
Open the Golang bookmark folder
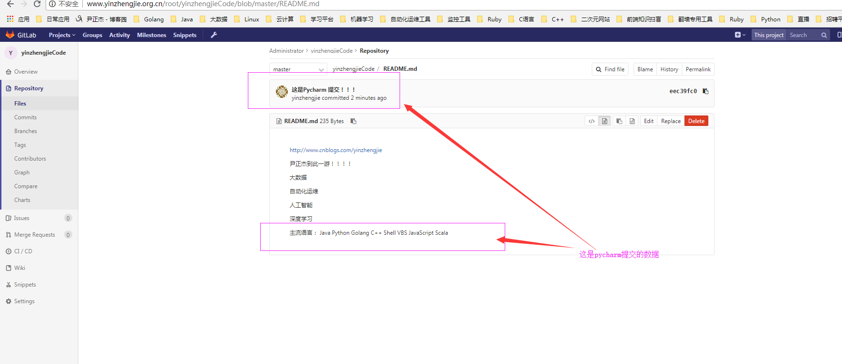[148, 19]
